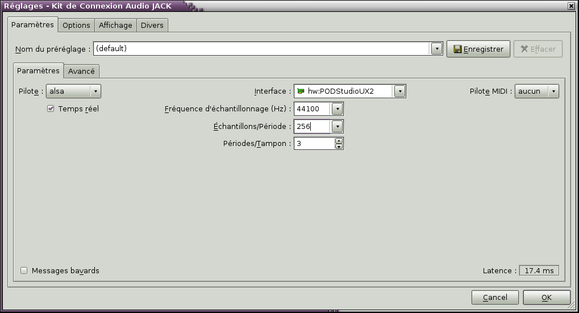Decrease Périodes/Tampon with the down arrow
Screen dimensions: 579x313
coord(339,147)
